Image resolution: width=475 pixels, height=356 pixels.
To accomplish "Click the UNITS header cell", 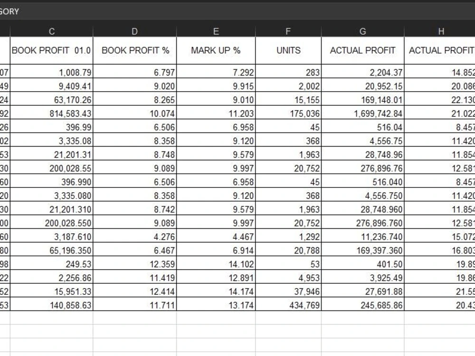I will tap(288, 51).
